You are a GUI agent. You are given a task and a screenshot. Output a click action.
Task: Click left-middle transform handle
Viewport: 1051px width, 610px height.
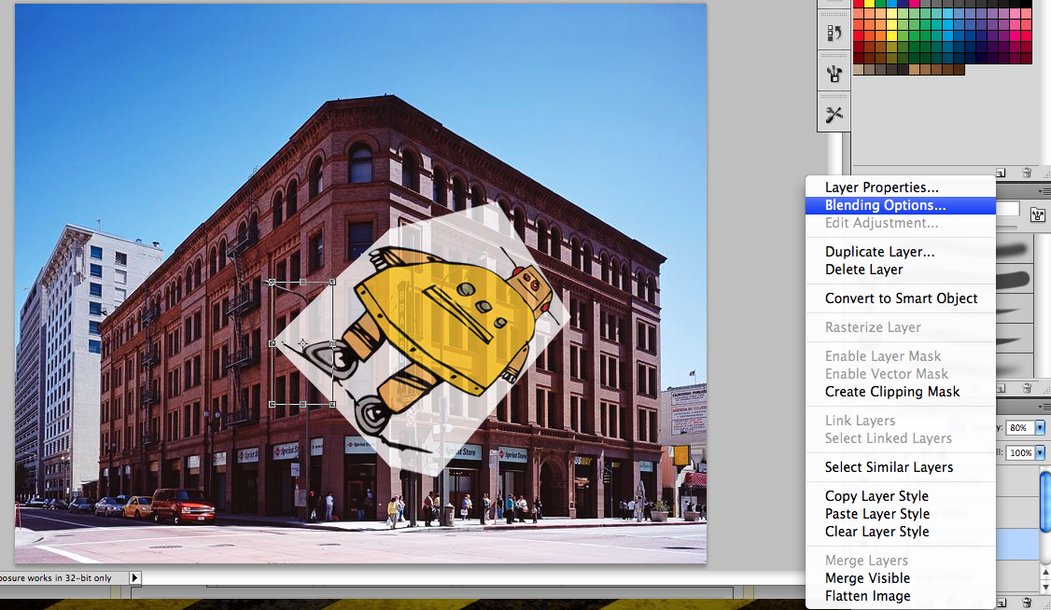click(x=272, y=343)
